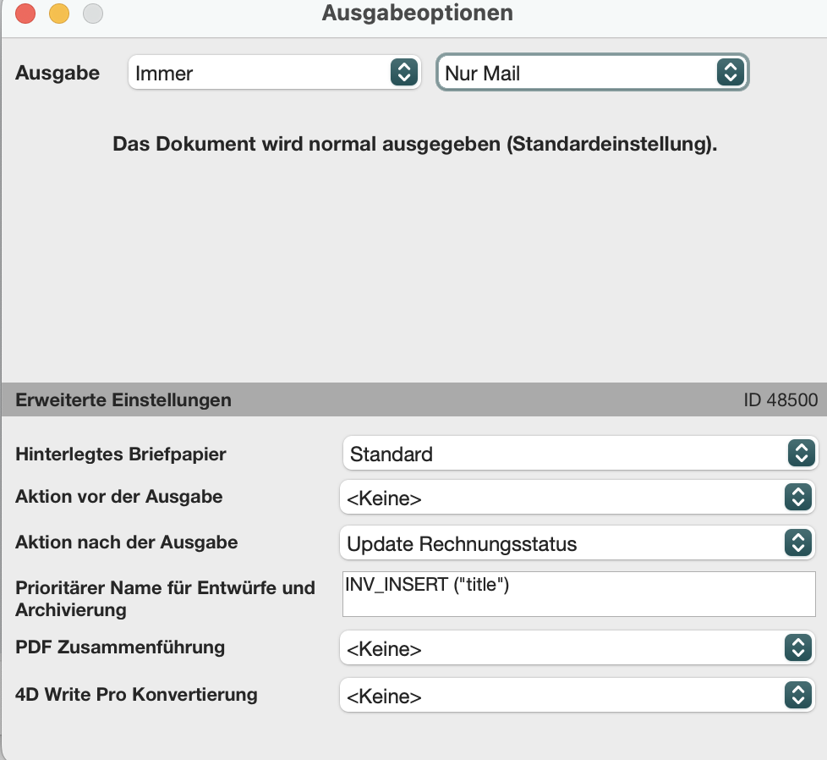Click into the INV_INSERT ("title") text field
Image resolution: width=827 pixels, height=760 pixels.
[x=578, y=594]
